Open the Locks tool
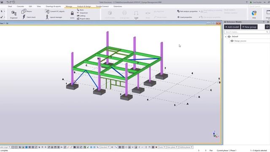270x152 pixels. coord(72,15)
